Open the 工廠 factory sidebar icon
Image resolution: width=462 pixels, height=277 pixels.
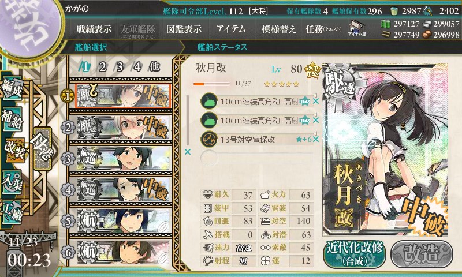click(x=13, y=212)
